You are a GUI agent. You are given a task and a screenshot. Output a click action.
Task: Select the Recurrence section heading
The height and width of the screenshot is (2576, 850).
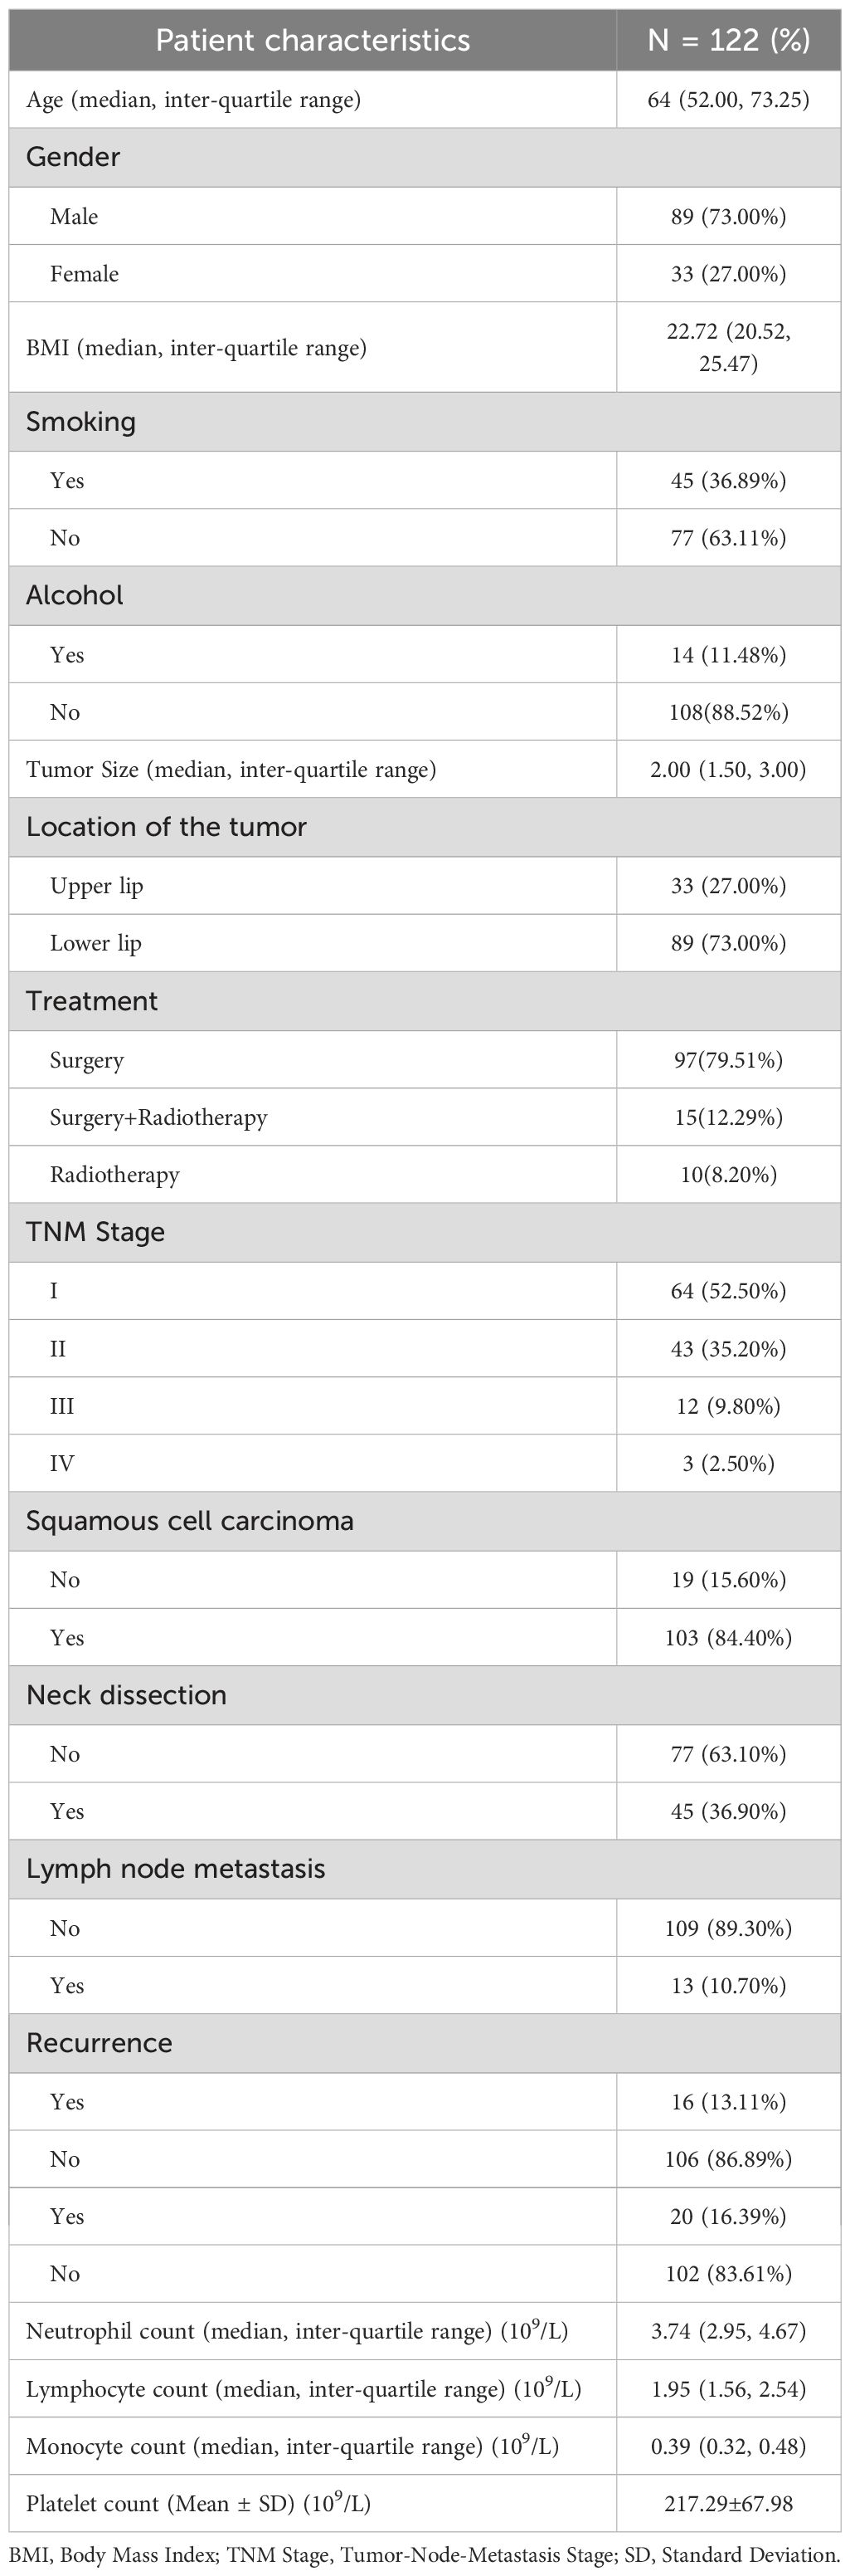(99, 2043)
